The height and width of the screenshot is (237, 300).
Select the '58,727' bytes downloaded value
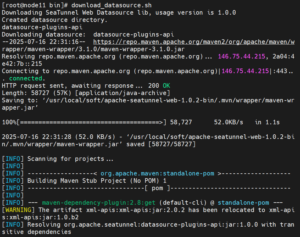pyautogui.click(x=181, y=122)
